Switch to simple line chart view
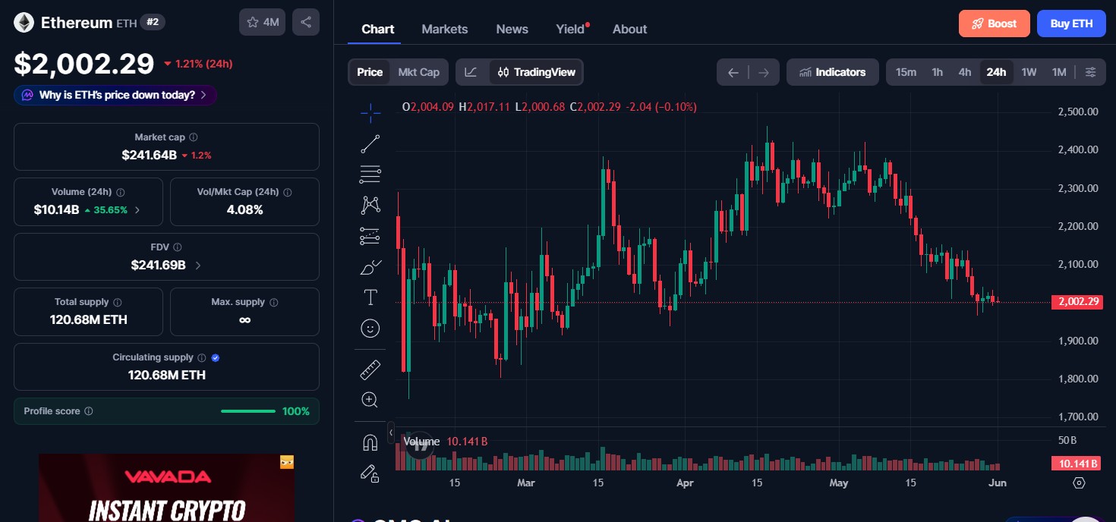The width and height of the screenshot is (1116, 522). [471, 72]
